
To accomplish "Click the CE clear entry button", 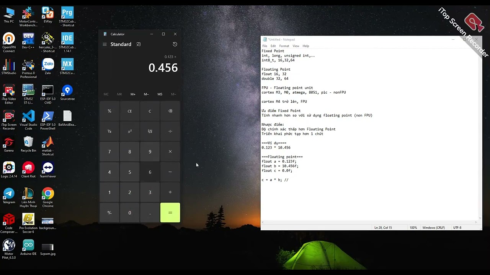I will [x=130, y=111].
